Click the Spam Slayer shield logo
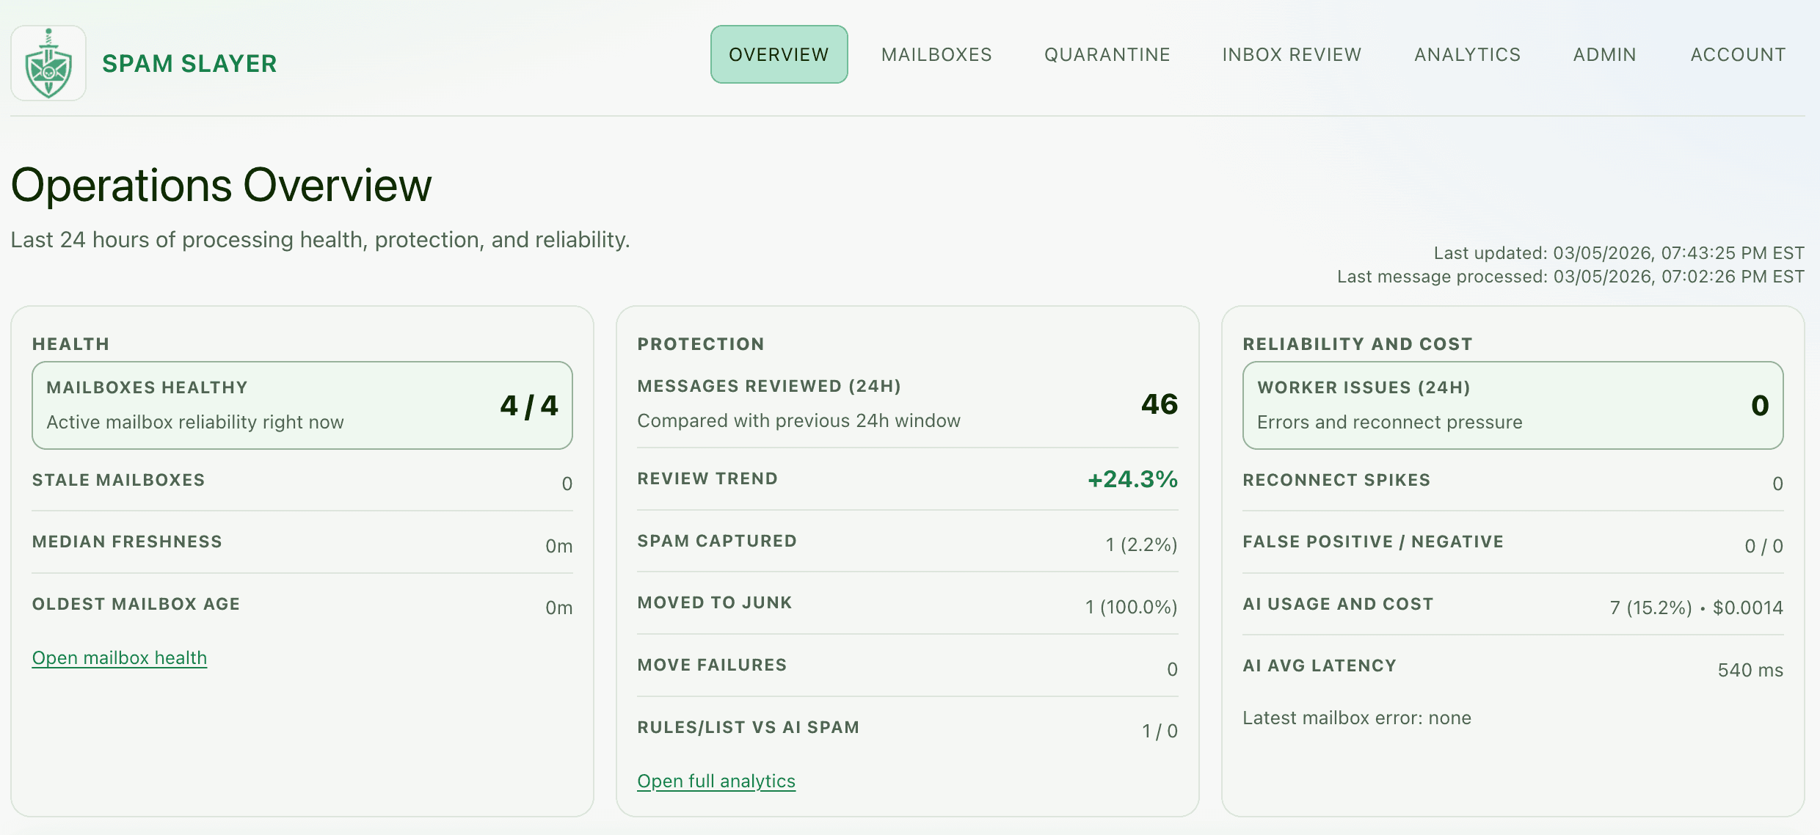 [x=48, y=63]
